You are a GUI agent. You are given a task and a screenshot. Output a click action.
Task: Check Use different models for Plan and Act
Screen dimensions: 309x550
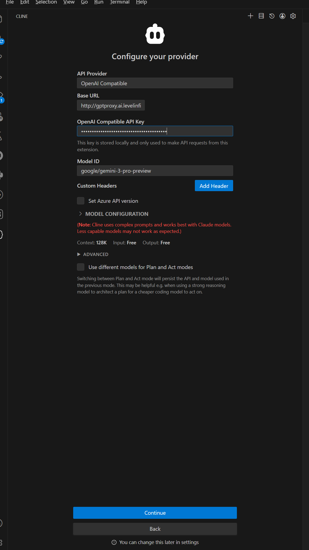point(81,267)
